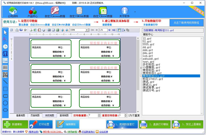
Task: Select 5555.grf in template list
Action: click(149, 44)
